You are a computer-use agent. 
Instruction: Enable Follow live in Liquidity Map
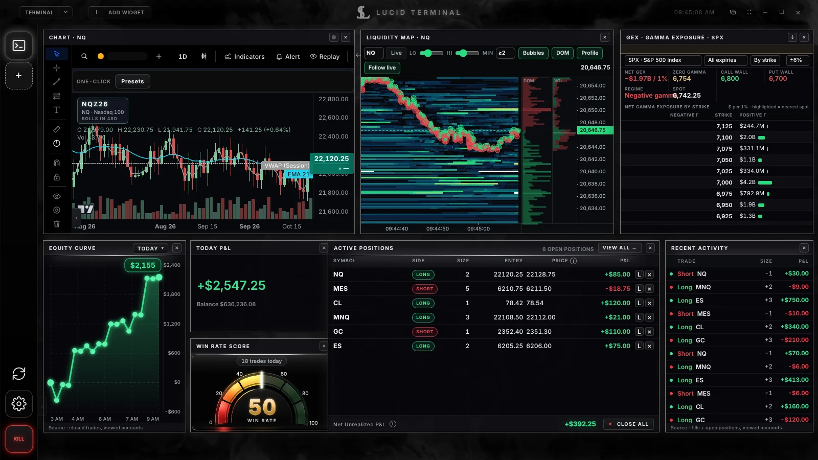point(382,68)
